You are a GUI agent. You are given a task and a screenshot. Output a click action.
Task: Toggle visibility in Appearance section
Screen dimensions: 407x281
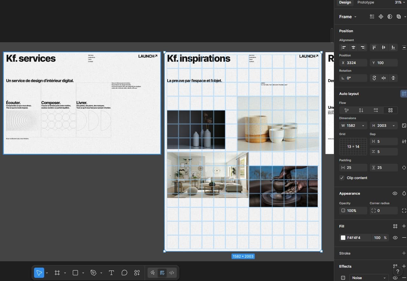(x=395, y=193)
